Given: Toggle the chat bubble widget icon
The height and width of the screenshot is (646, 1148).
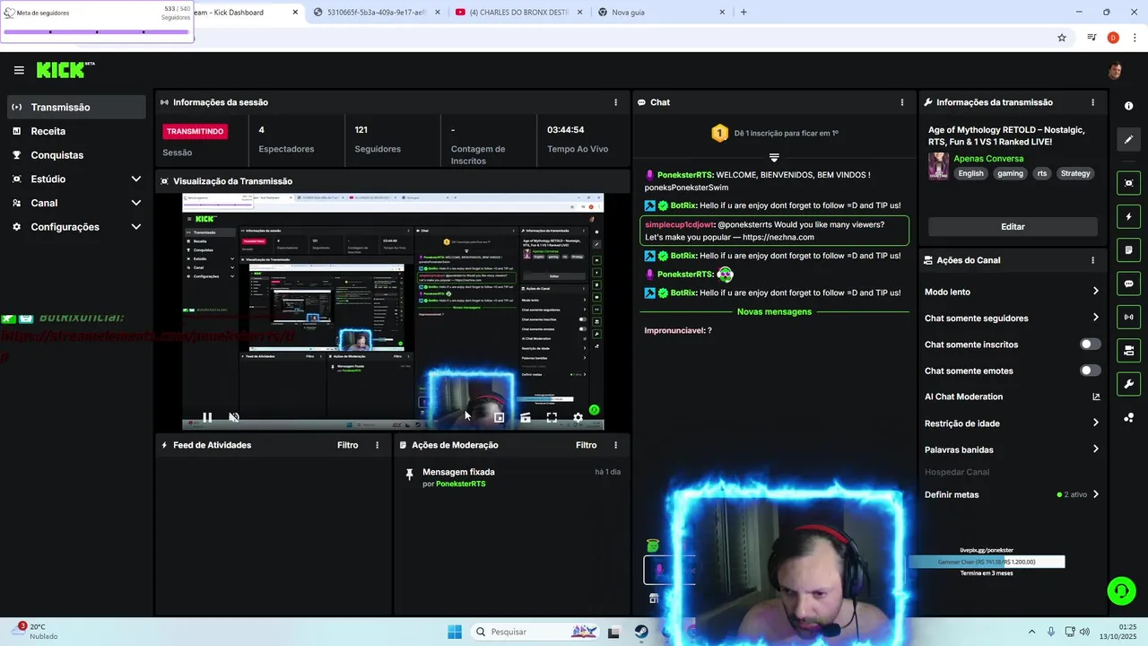Looking at the screenshot, I should [1128, 284].
